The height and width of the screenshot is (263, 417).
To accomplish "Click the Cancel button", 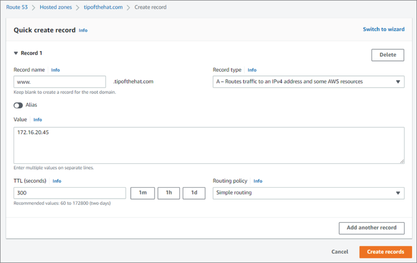I will click(x=340, y=252).
